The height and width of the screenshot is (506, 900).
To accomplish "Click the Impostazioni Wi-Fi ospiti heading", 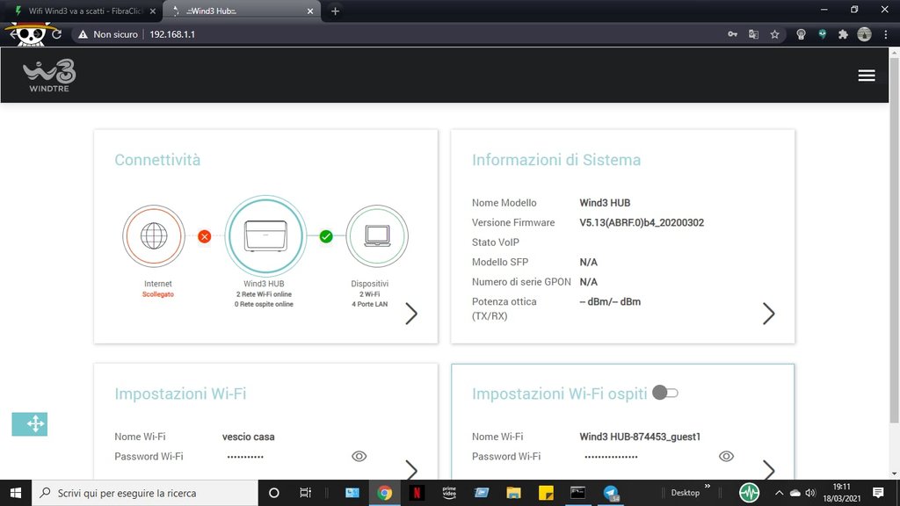I will [x=559, y=394].
